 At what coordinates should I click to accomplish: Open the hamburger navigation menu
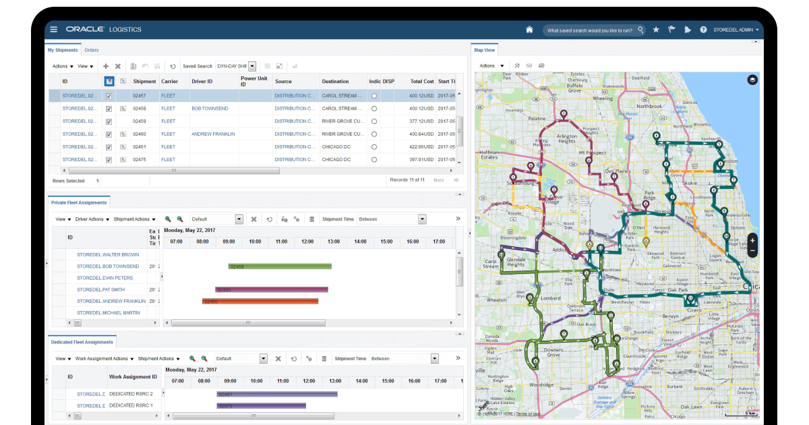point(54,30)
